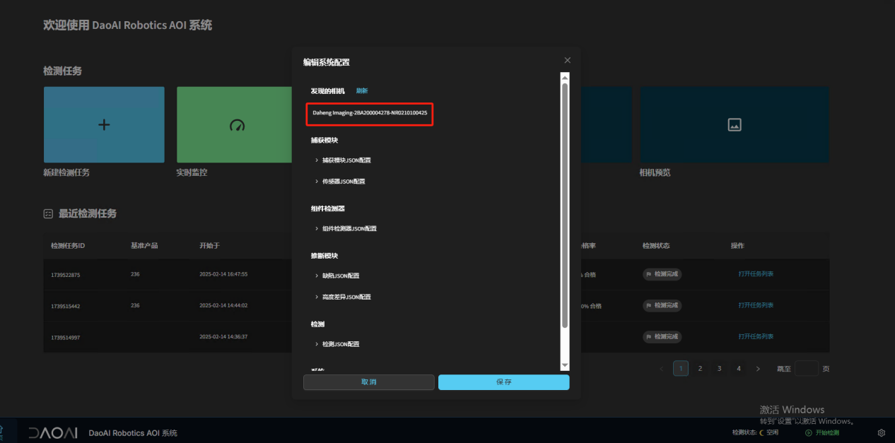Click start time 2025-02-14 14:36:37

tap(223, 336)
